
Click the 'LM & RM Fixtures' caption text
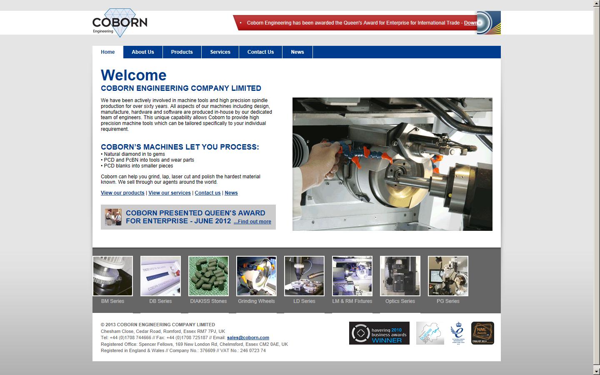point(352,301)
